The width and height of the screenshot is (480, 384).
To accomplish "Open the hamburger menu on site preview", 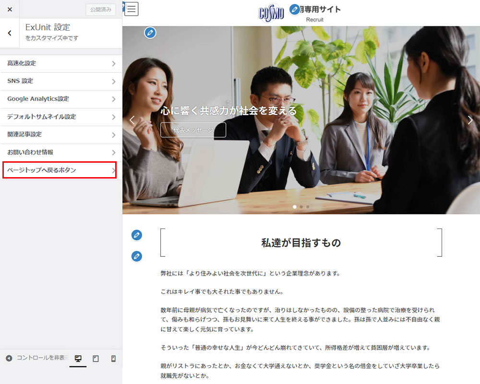I will [x=132, y=9].
